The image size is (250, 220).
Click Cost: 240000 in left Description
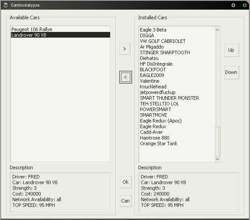click(27, 194)
